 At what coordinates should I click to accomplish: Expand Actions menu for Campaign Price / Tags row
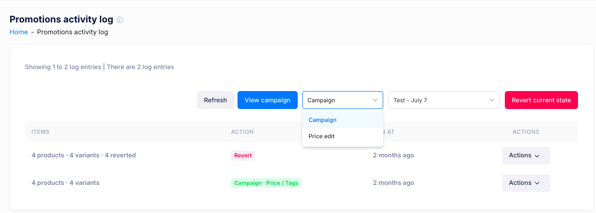coord(526,183)
